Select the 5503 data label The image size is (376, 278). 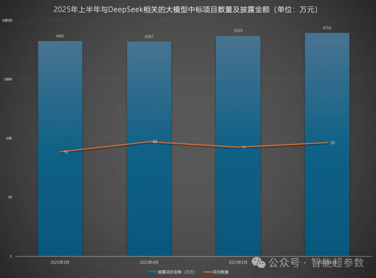238,31
